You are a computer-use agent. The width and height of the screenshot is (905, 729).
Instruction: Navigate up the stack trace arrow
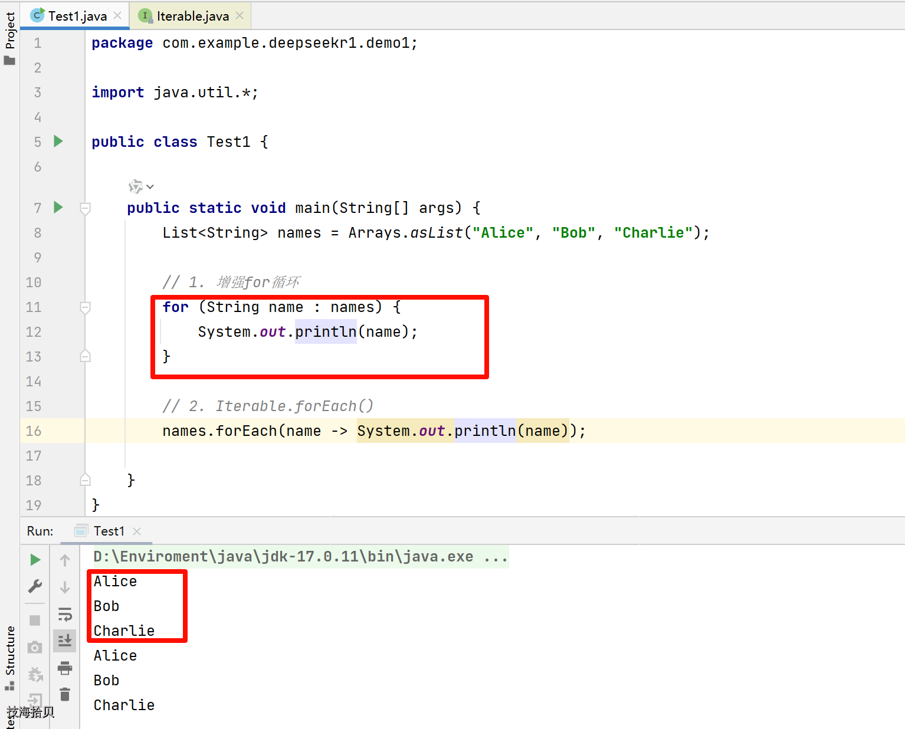[x=65, y=560]
